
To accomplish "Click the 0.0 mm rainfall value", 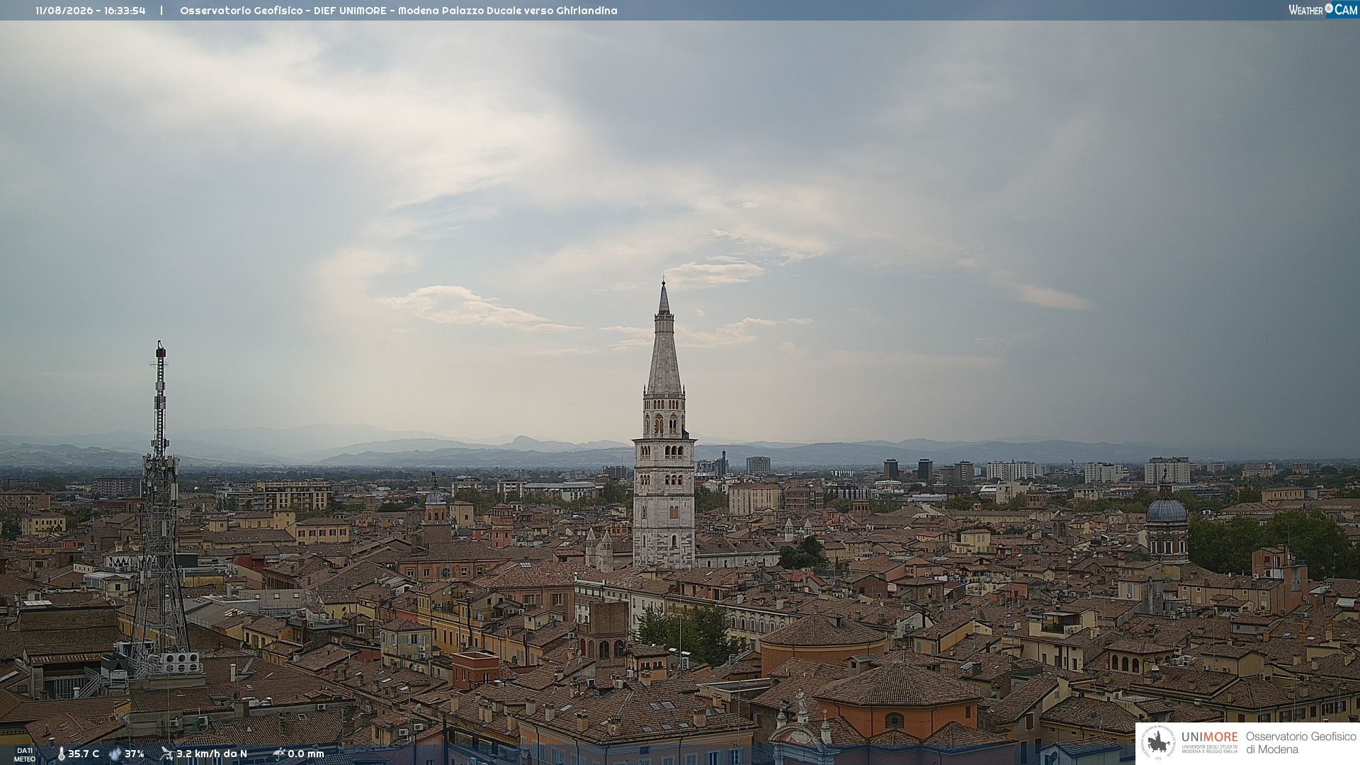I will (x=306, y=754).
